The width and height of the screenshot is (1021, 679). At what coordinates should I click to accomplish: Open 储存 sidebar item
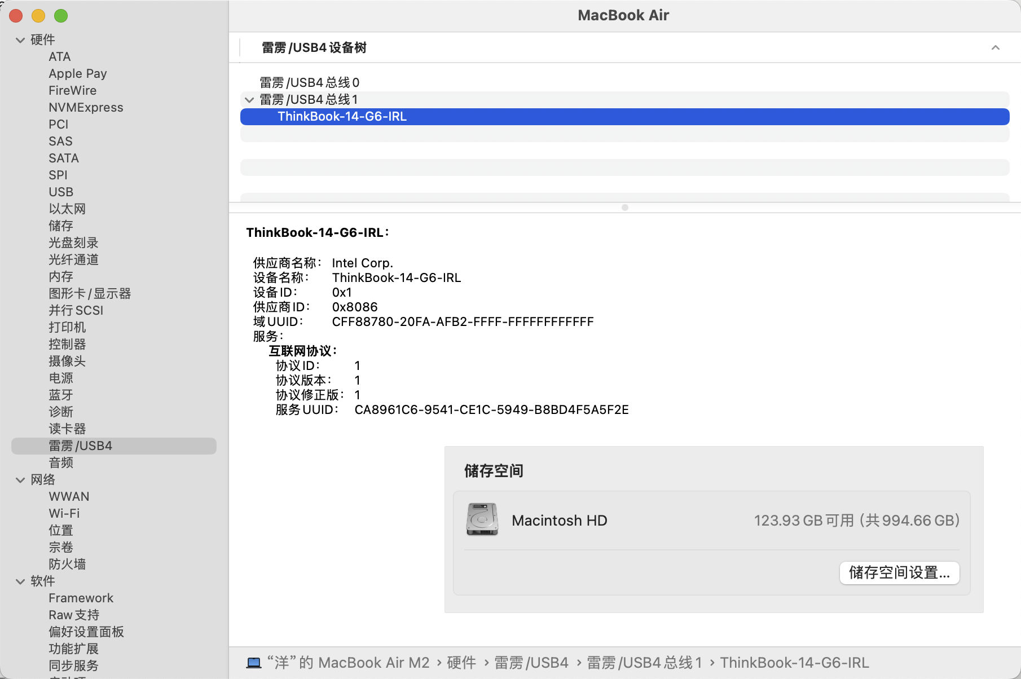tap(61, 226)
